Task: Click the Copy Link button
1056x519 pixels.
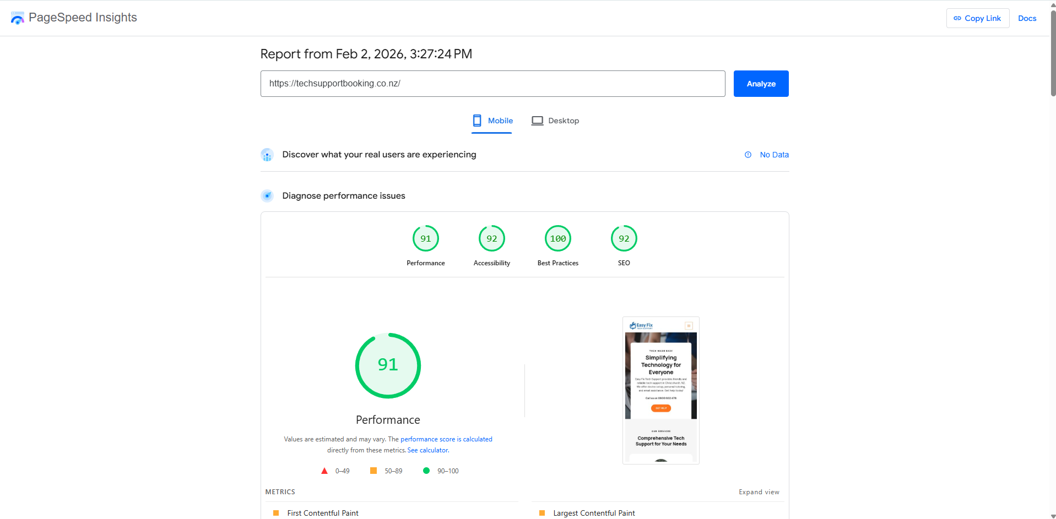Action: coord(977,18)
